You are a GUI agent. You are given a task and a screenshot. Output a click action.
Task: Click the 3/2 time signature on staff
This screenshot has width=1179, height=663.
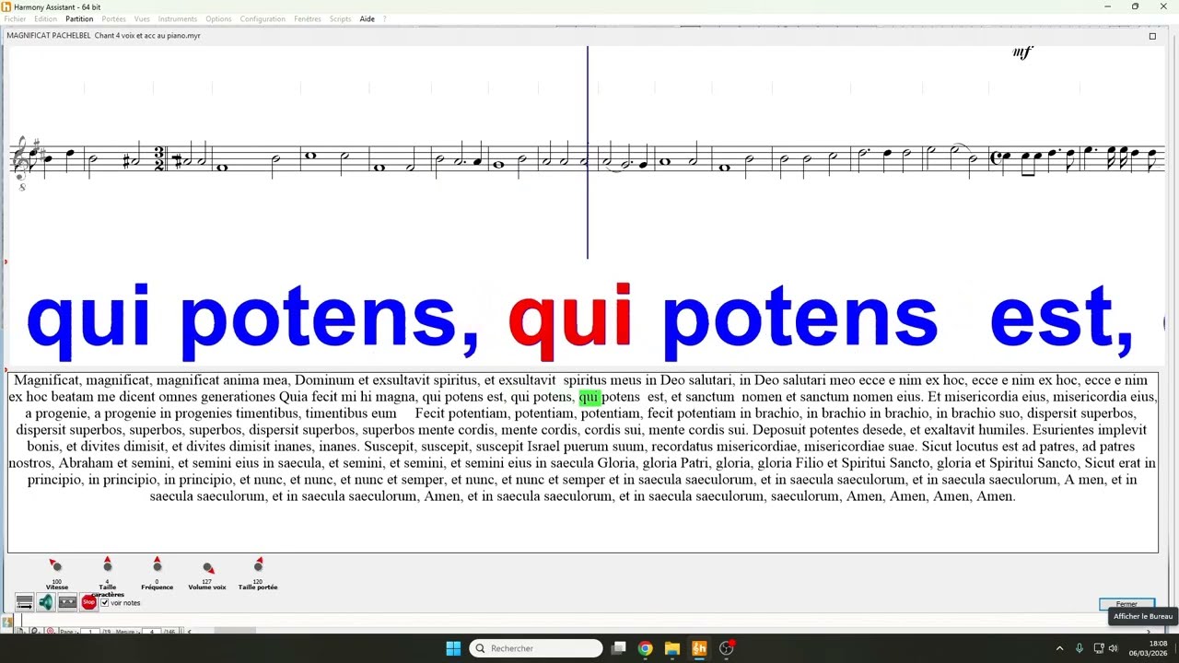(x=158, y=159)
